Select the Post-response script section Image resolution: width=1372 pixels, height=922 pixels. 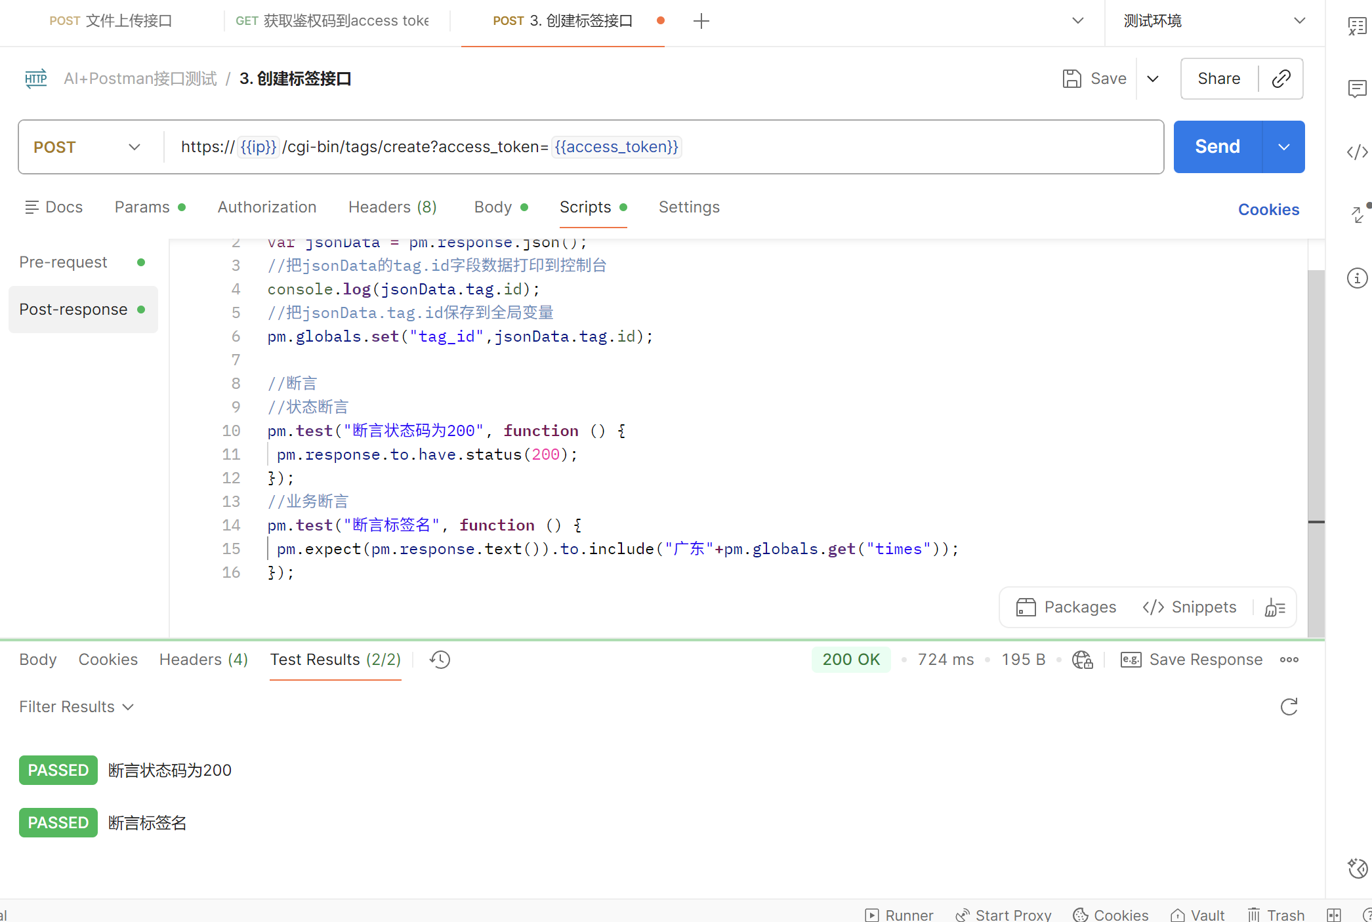pyautogui.click(x=83, y=310)
